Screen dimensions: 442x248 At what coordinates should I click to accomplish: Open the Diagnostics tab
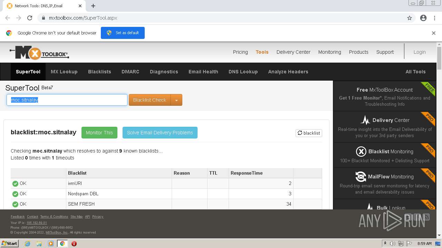164,72
